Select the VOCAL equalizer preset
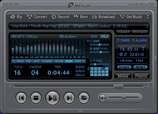The image size is (158, 114). click(59, 61)
